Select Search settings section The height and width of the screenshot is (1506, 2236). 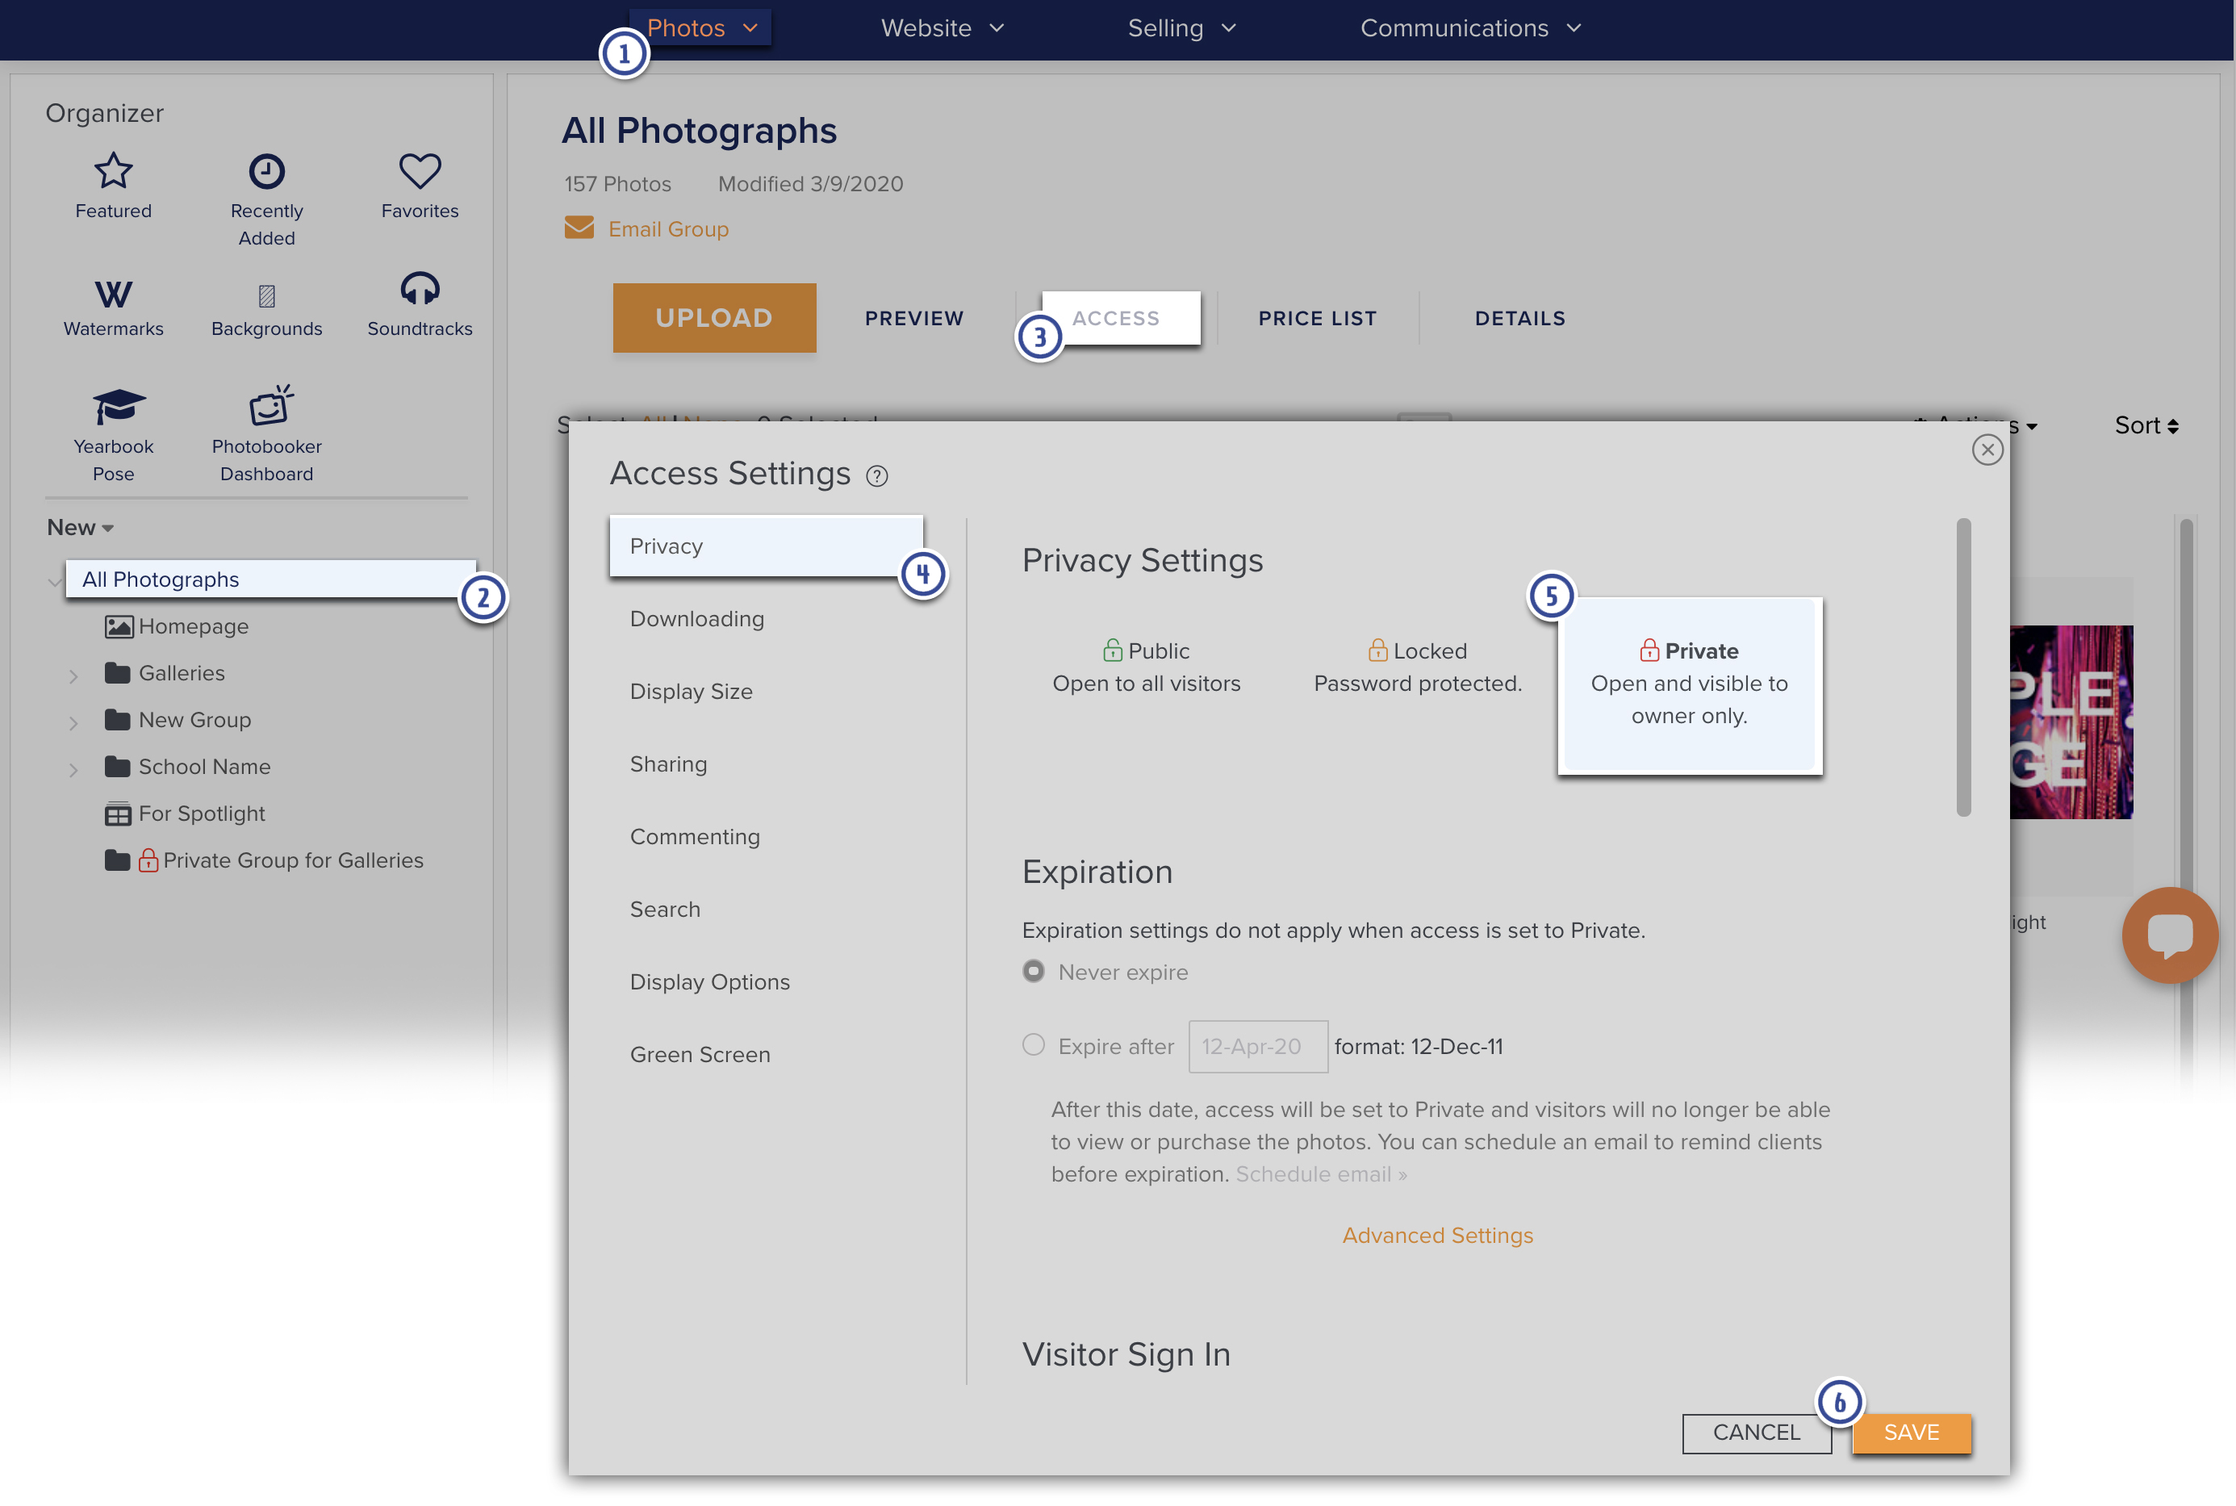pos(664,909)
